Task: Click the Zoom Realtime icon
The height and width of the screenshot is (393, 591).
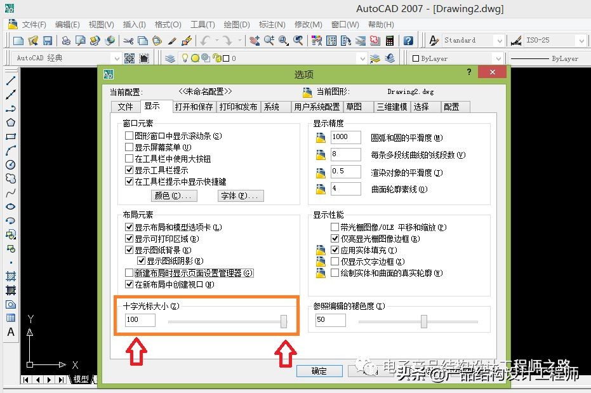Action: pyautogui.click(x=269, y=41)
